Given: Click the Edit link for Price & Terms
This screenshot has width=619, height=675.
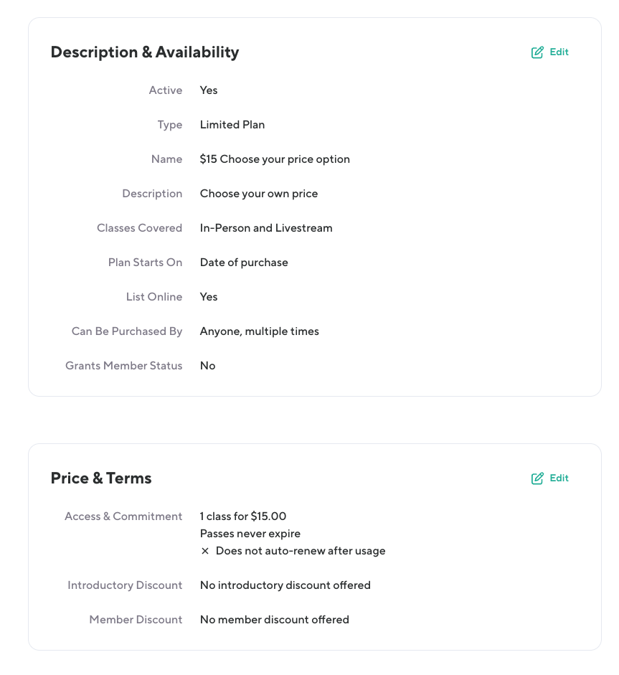Looking at the screenshot, I should 559,478.
